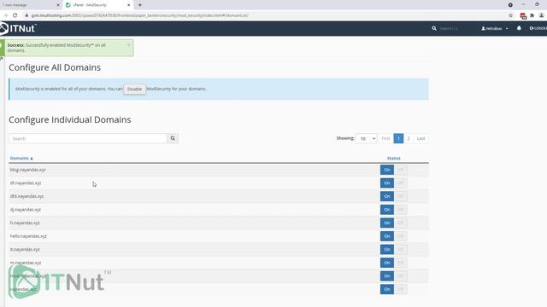The image size is (547, 307).
Task: Sort by the Status column header
Action: coord(393,158)
